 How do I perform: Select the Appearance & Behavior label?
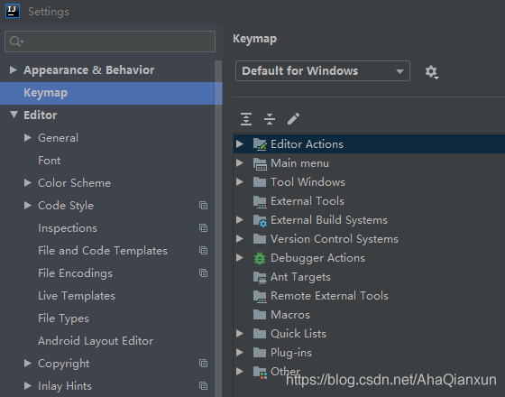coord(89,70)
